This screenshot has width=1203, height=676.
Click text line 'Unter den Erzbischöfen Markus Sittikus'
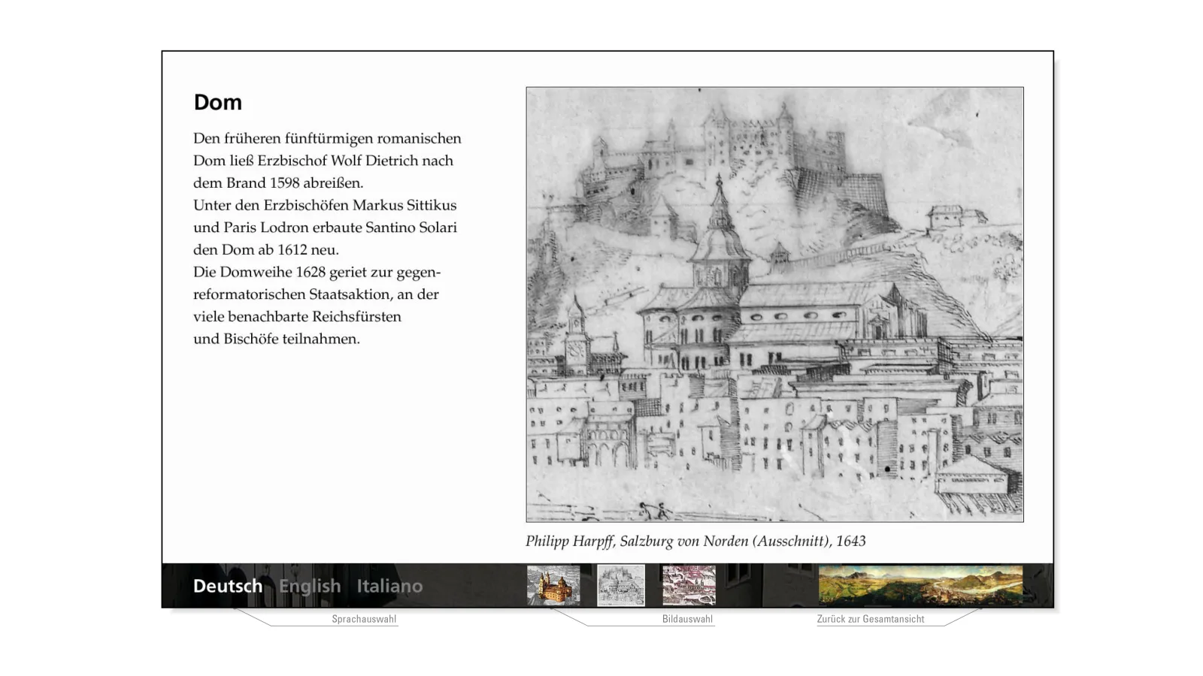pos(325,205)
